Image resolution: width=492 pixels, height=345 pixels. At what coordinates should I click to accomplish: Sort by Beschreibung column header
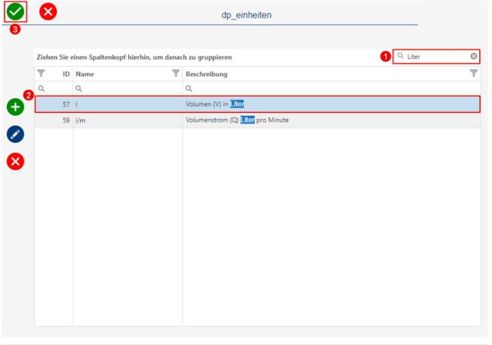click(x=206, y=74)
